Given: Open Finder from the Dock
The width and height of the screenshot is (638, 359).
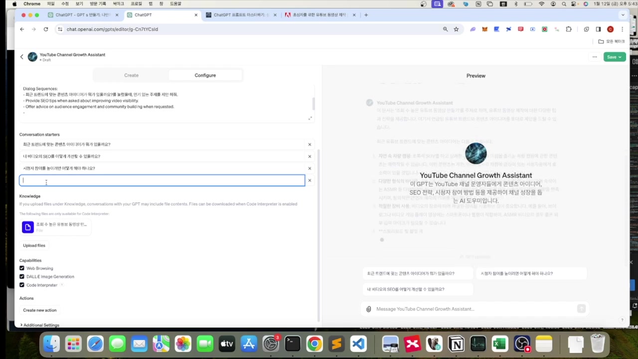Looking at the screenshot, I should click(51, 344).
